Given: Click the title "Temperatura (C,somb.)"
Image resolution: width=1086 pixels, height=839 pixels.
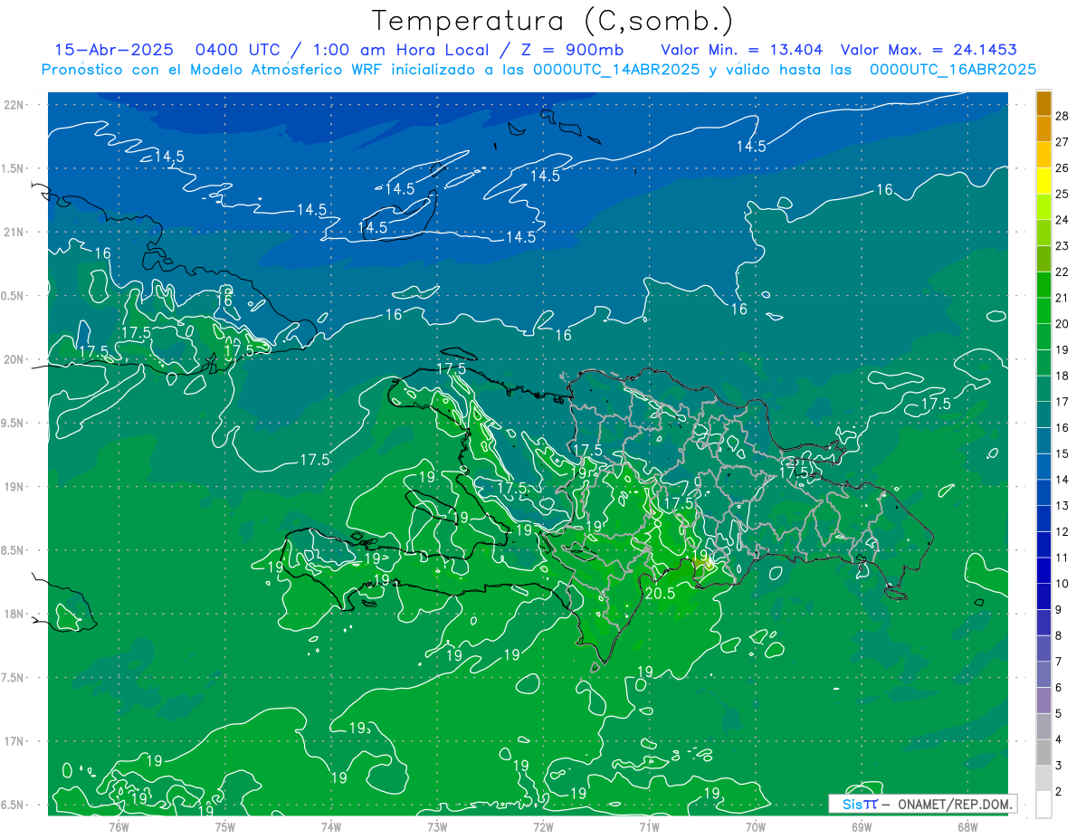Looking at the screenshot, I should (x=552, y=20).
